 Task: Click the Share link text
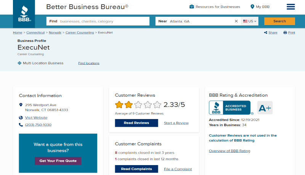pos(273,33)
